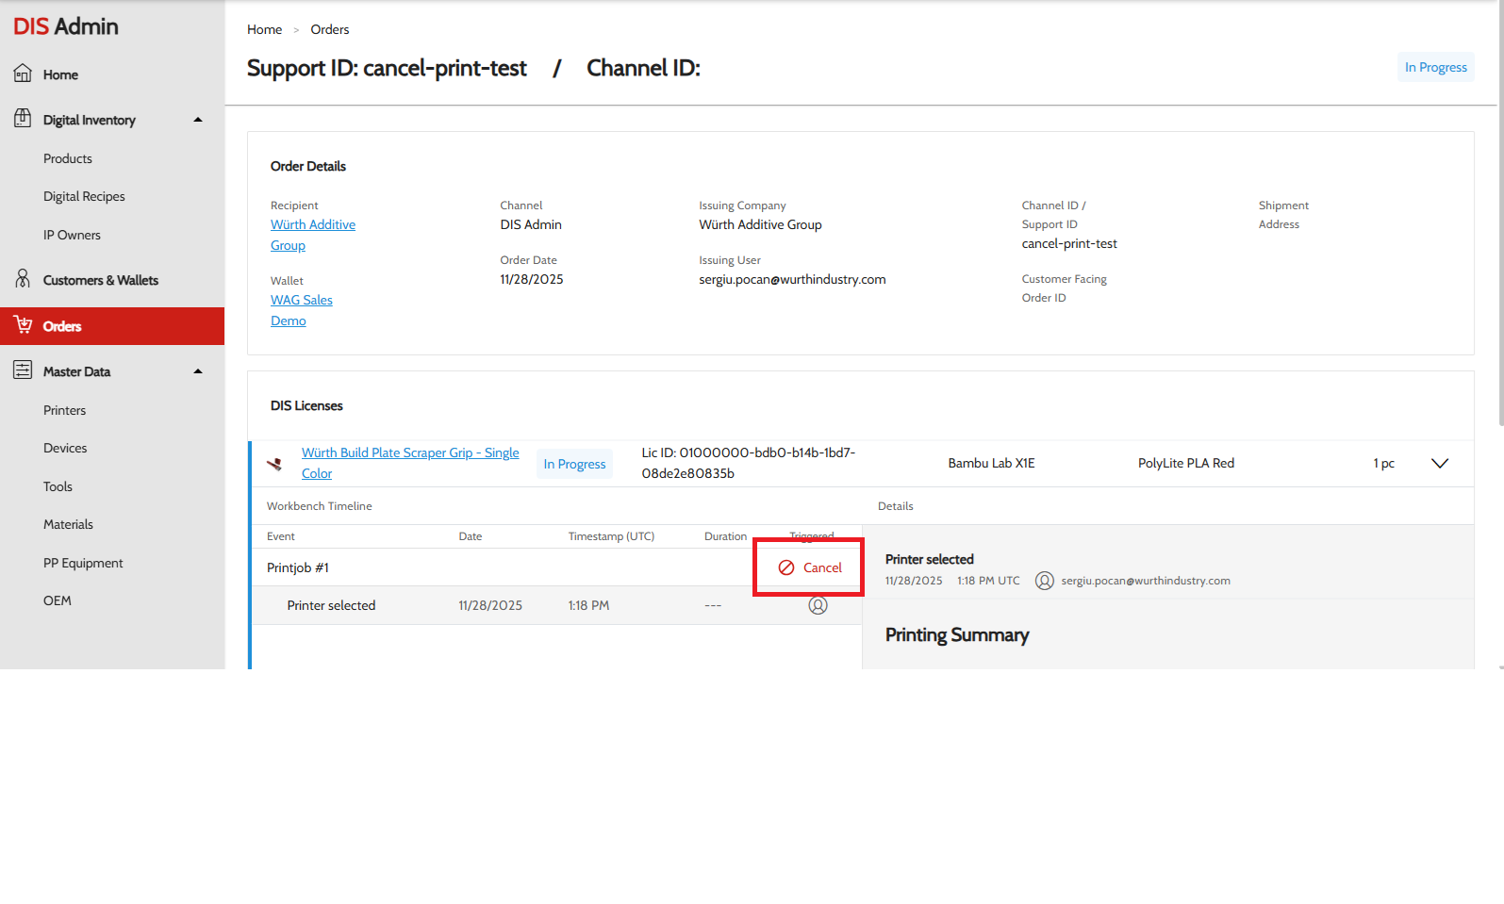Collapse the Master Data section arrow
The width and height of the screenshot is (1504, 904).
[x=198, y=371]
